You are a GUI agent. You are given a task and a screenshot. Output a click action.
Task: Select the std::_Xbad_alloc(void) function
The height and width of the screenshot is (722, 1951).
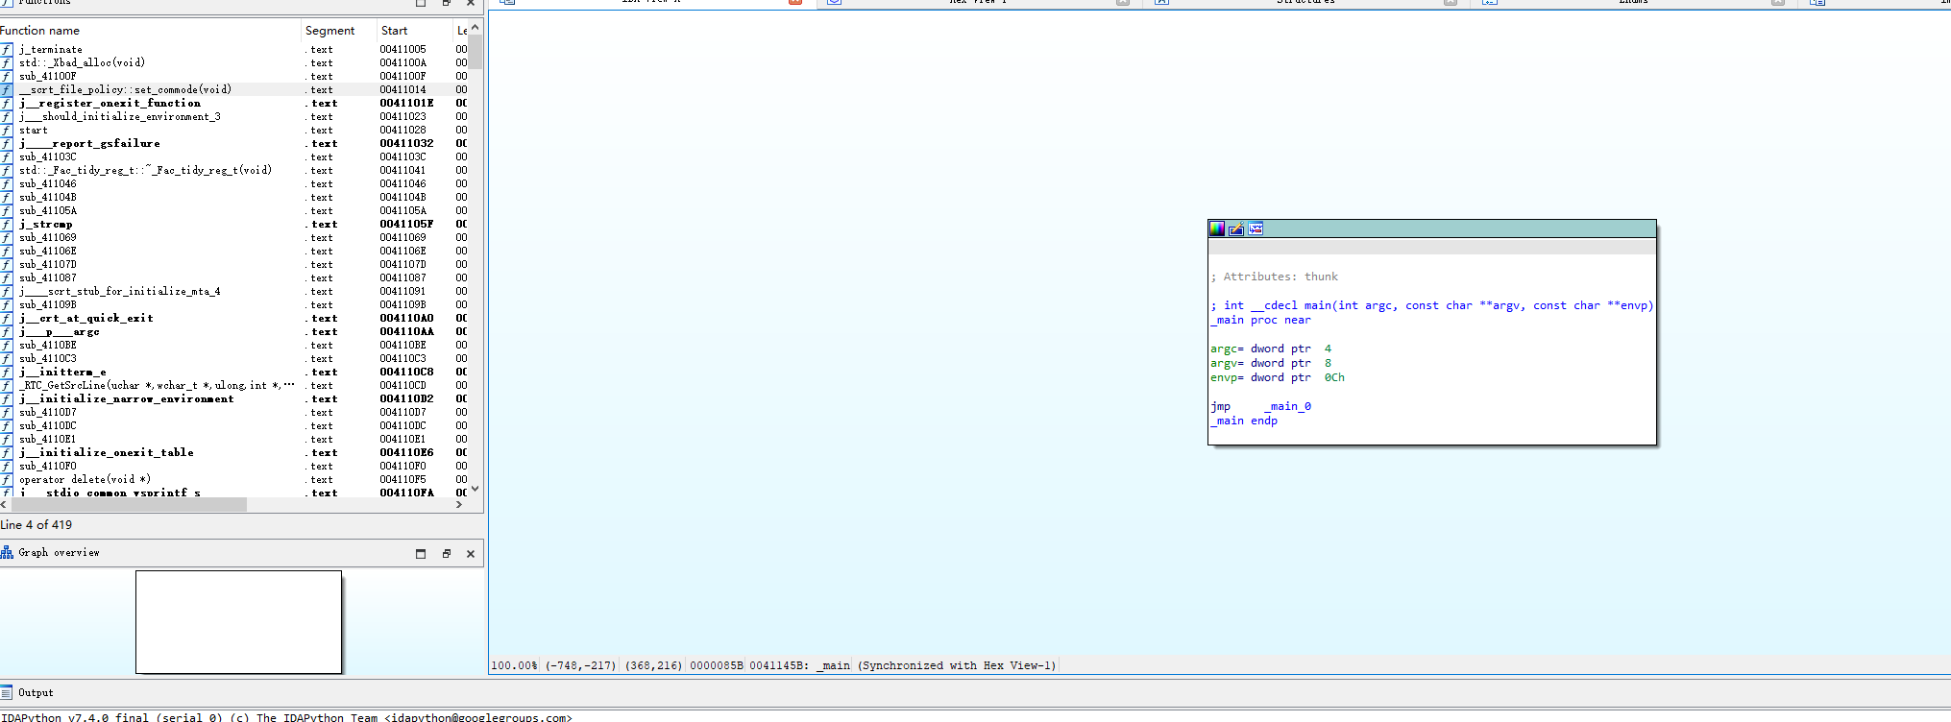tap(82, 62)
